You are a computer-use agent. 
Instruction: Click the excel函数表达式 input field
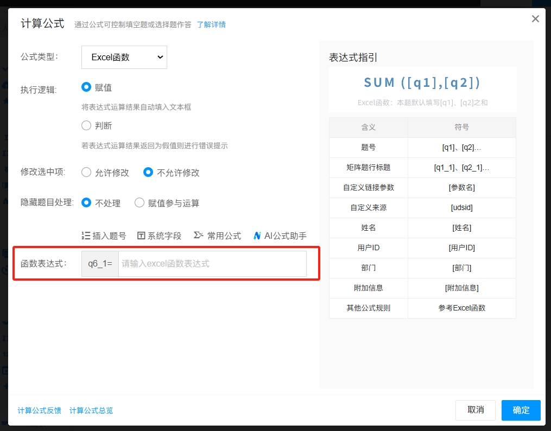tap(212, 263)
